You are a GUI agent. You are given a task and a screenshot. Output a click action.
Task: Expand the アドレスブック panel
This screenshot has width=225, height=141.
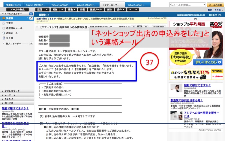coord(17,91)
